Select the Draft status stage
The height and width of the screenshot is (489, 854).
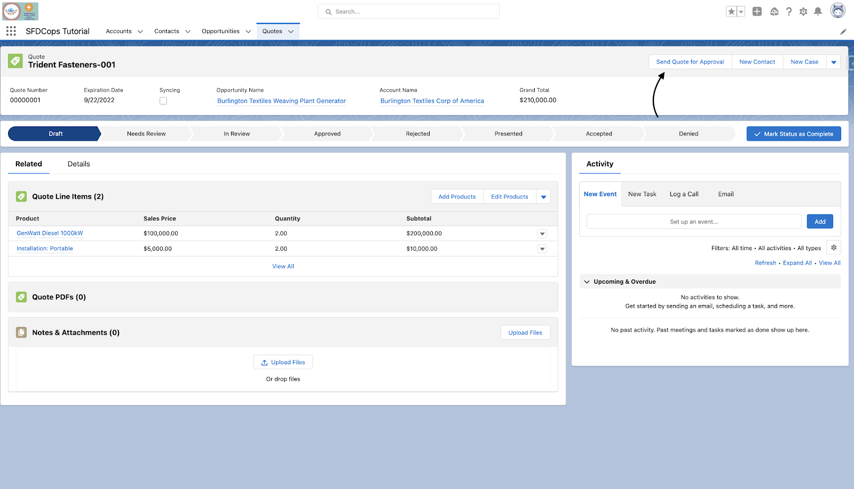54,134
